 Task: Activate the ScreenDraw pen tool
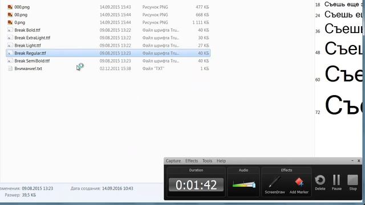[x=275, y=184]
